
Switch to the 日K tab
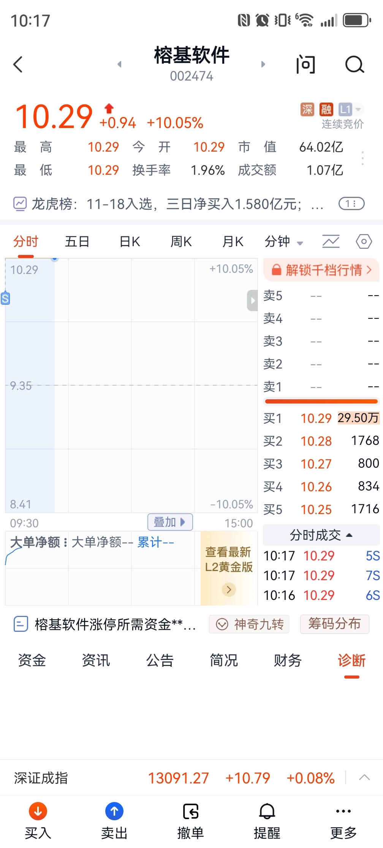click(x=130, y=242)
